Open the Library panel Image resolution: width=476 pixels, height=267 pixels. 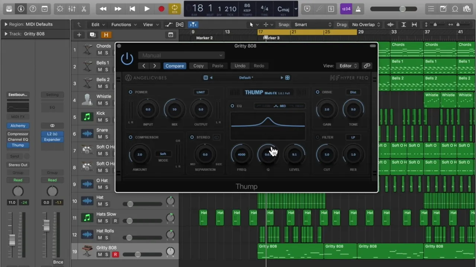coord(9,9)
